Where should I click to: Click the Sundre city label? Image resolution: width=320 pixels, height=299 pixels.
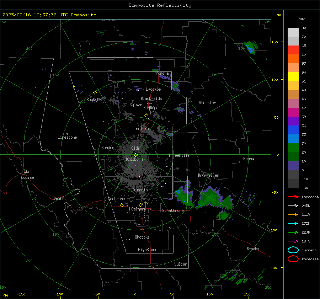pos(108,147)
